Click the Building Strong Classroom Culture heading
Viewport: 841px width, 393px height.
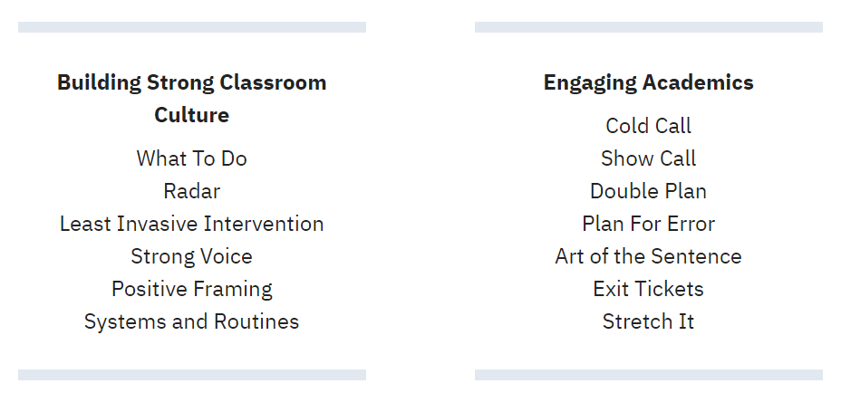coord(191,99)
